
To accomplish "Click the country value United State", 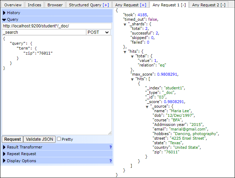I will pyautogui.click(x=186, y=147).
